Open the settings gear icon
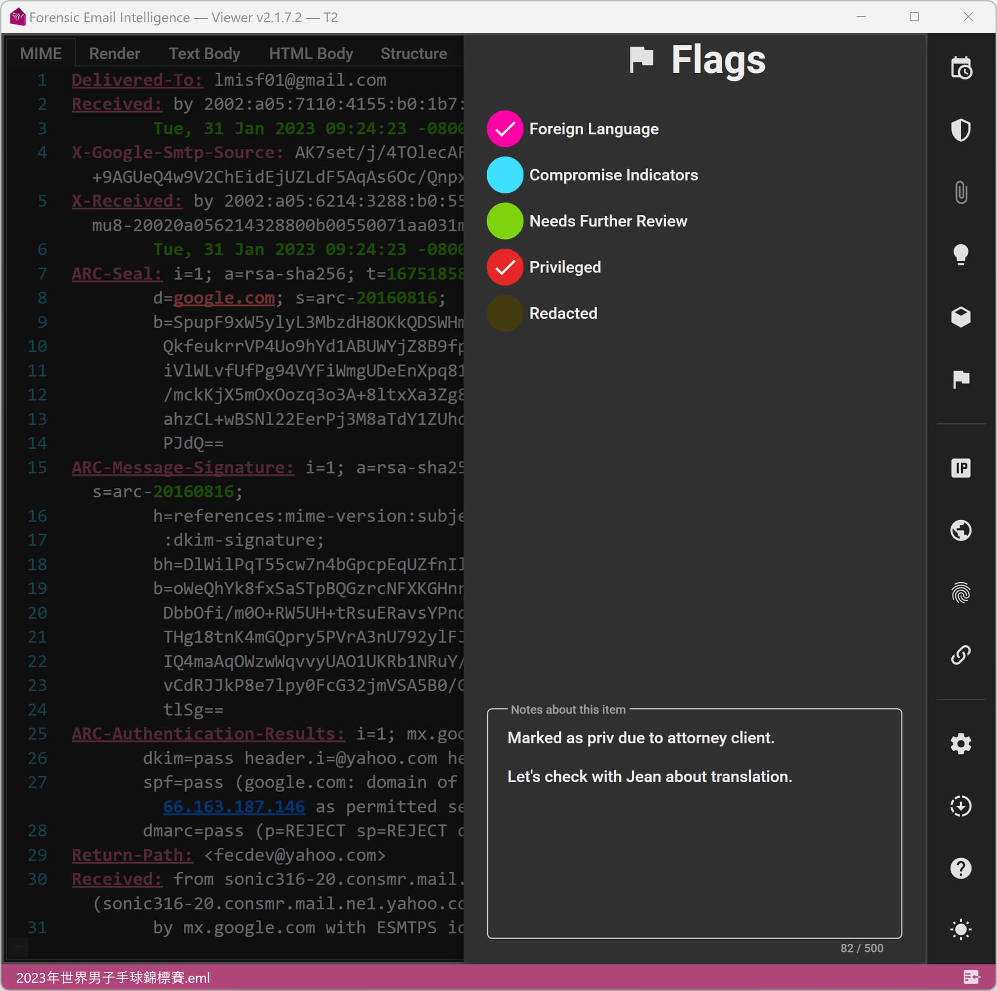 960,743
